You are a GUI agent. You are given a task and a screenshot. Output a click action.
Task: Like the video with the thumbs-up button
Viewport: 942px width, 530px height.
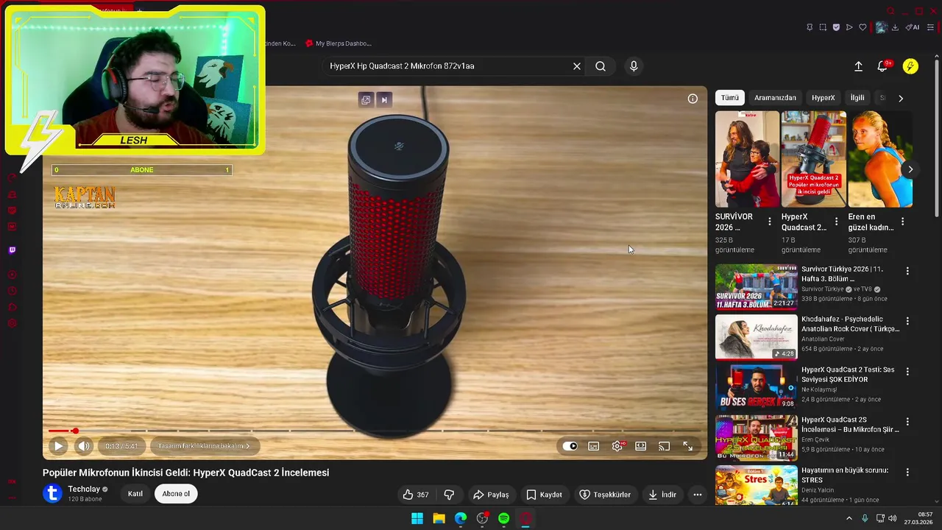click(x=416, y=495)
